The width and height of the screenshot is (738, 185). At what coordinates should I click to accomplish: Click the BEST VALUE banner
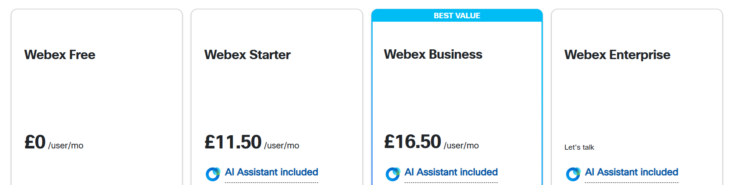(457, 16)
